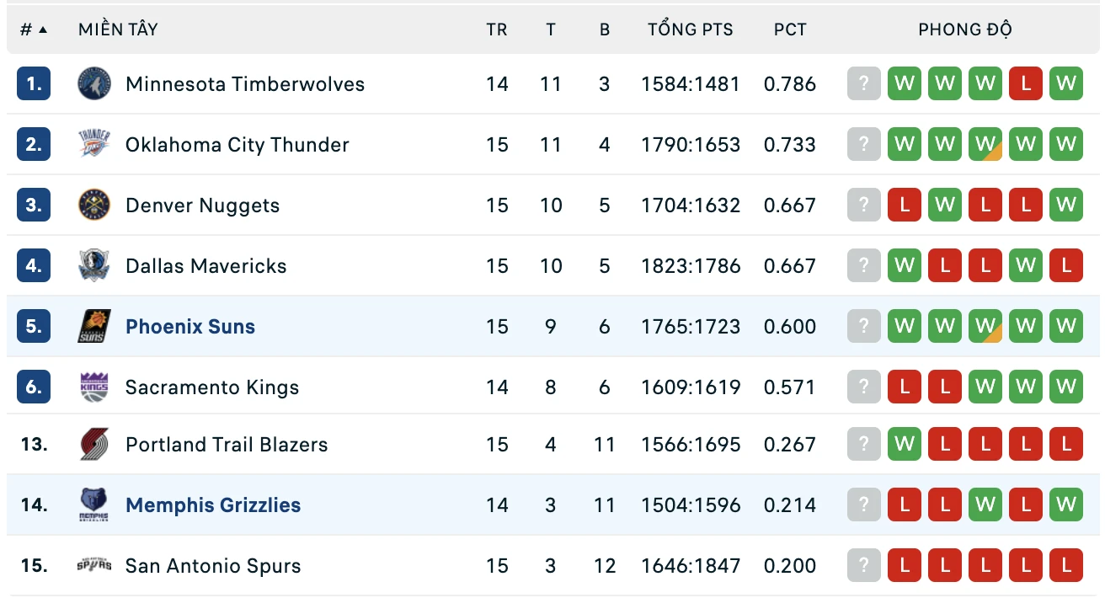
Task: Click the San Antonio Spurs last L badge
Action: pos(1066,566)
